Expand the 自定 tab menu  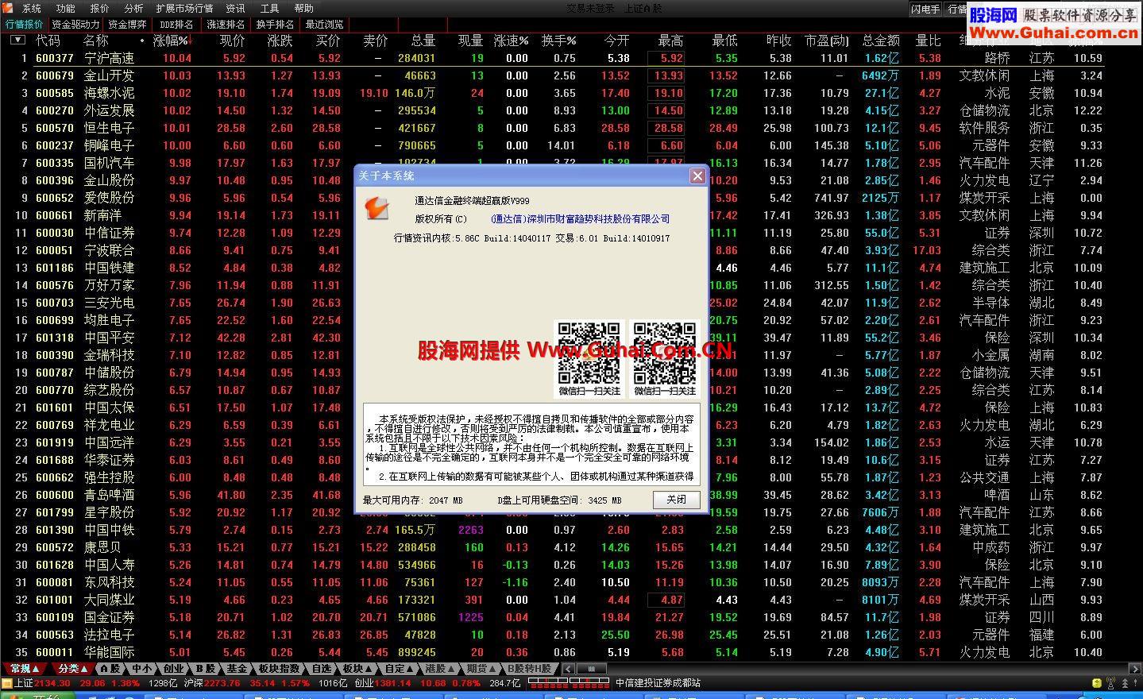tap(399, 669)
